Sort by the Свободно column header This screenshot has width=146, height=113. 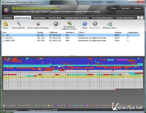(x=53, y=32)
